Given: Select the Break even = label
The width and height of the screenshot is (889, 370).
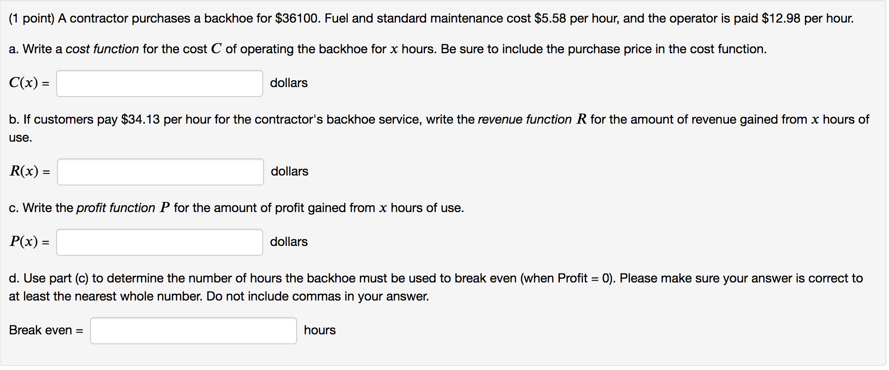Looking at the screenshot, I should coord(46,331).
